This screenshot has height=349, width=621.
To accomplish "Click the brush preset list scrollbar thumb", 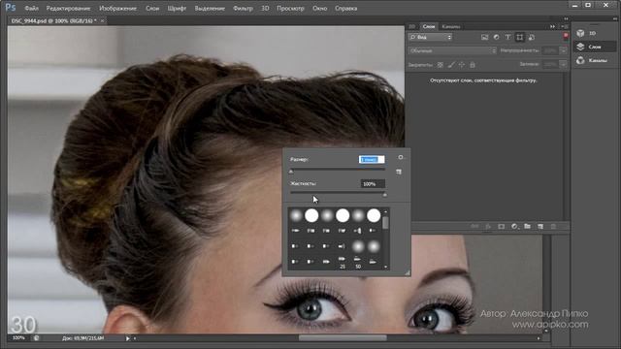I will pyautogui.click(x=385, y=223).
